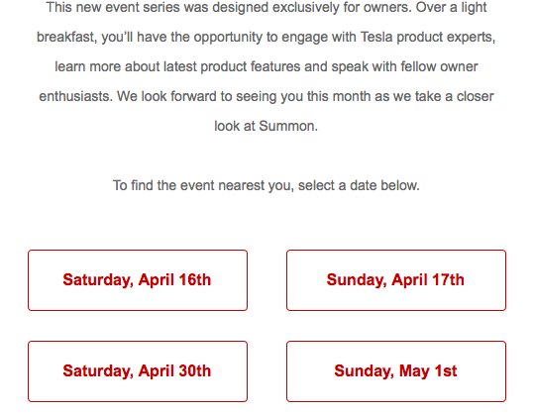This screenshot has width=533, height=416.
Task: Click the words 'Tesla product experts'
Action: (x=427, y=37)
